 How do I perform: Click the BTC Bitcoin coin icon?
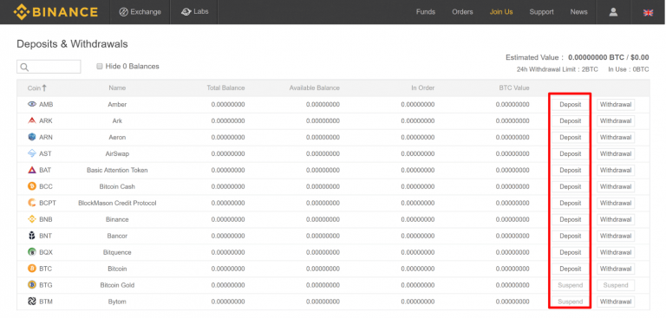(32, 269)
